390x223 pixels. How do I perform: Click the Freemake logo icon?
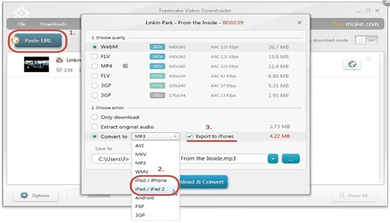tap(21, 13)
